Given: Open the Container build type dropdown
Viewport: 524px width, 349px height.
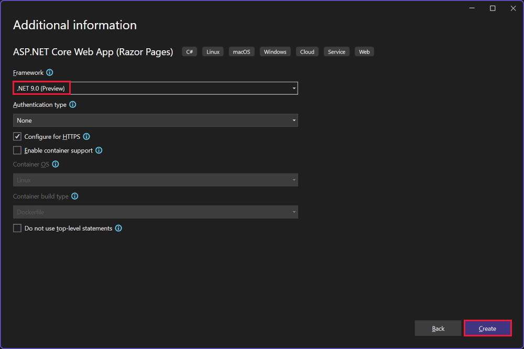Looking at the screenshot, I should (156, 212).
